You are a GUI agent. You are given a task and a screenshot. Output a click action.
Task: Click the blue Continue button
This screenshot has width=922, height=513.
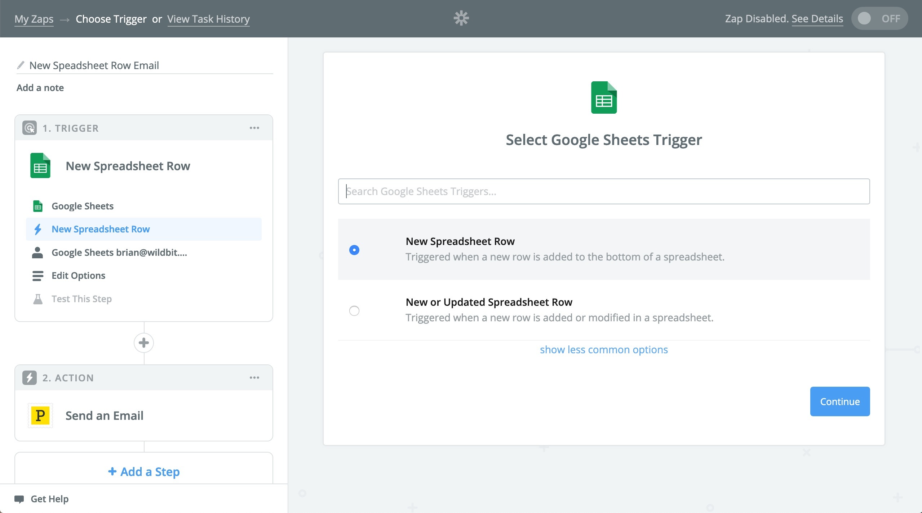[x=840, y=401]
